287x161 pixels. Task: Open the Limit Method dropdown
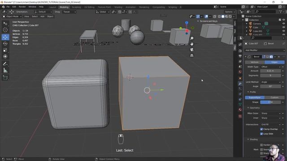(x=270, y=82)
